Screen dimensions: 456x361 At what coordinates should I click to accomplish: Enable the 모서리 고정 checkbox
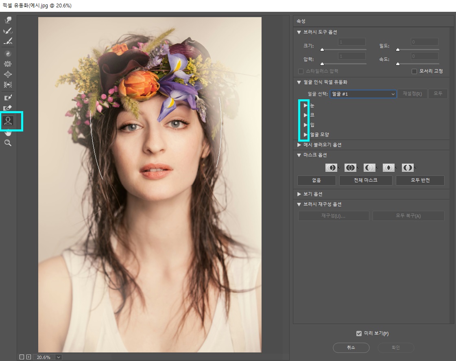pyautogui.click(x=415, y=71)
